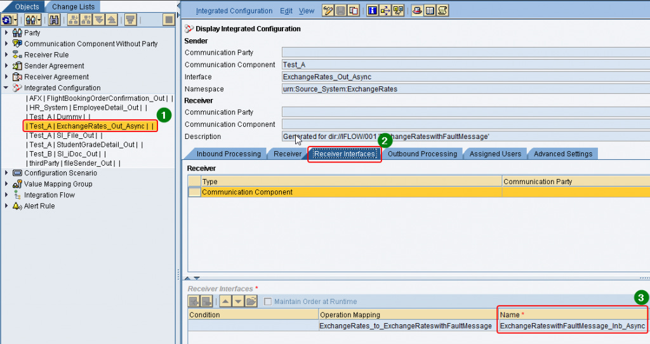Click the insert row icon under Receiver Interfaces
This screenshot has height=344, width=650.
pos(194,301)
